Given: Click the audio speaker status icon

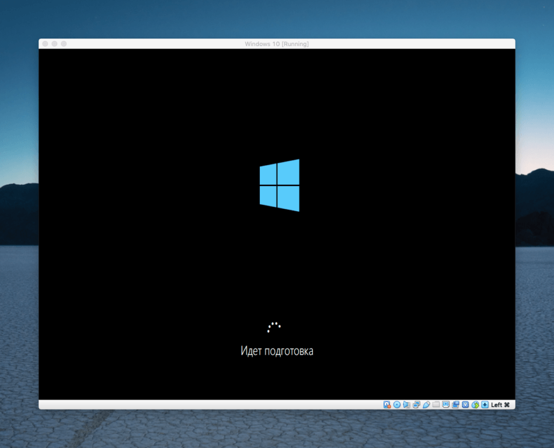Looking at the screenshot, I should (x=407, y=405).
